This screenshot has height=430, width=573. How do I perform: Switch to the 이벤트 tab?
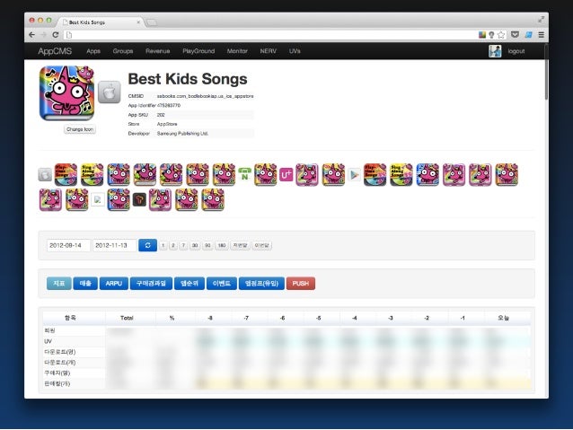pyautogui.click(x=222, y=283)
